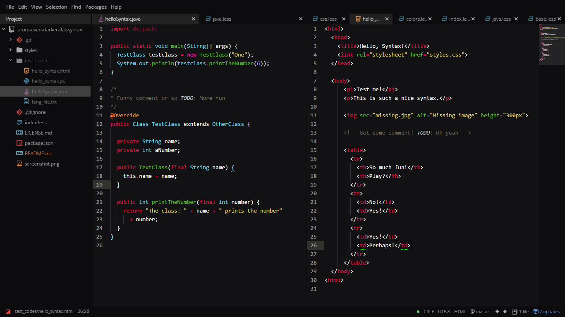Click the changed files diff icon

tap(515, 312)
